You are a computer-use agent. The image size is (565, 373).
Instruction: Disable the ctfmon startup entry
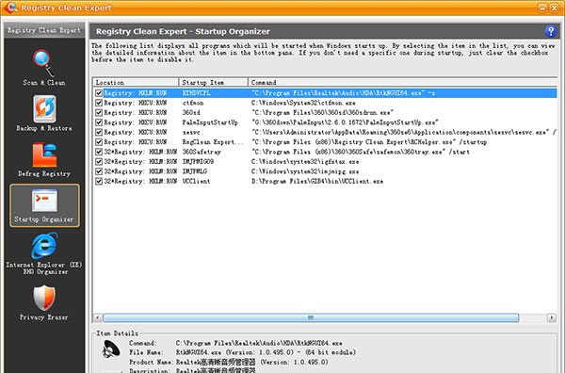tap(99, 103)
